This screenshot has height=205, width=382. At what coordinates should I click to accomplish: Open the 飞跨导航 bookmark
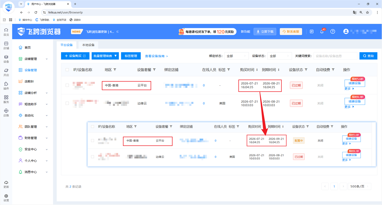pyautogui.click(x=42, y=20)
